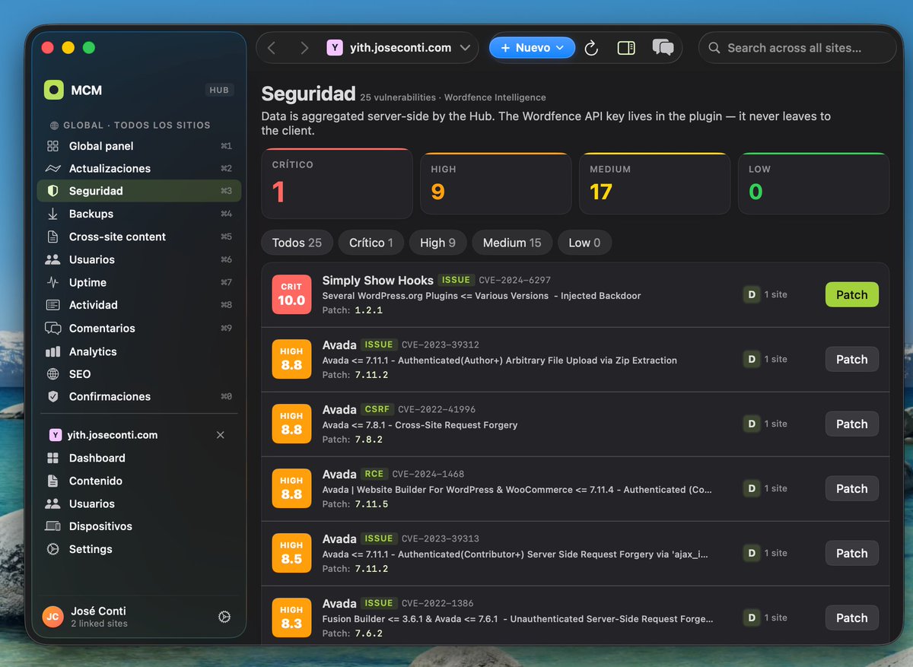Close the yith.joseconti.com site section

[x=221, y=435]
